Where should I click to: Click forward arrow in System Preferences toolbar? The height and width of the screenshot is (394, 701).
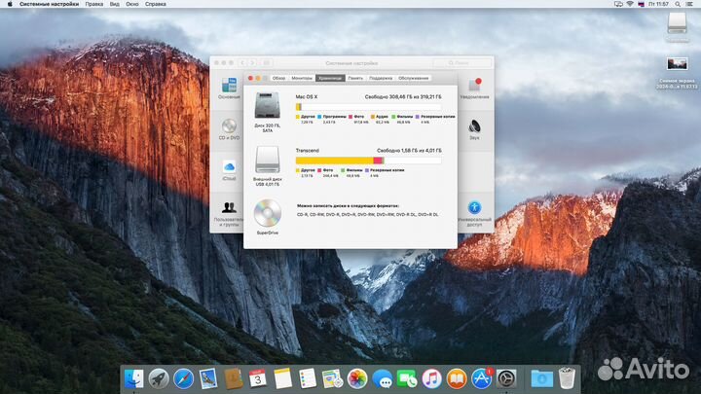[252, 63]
